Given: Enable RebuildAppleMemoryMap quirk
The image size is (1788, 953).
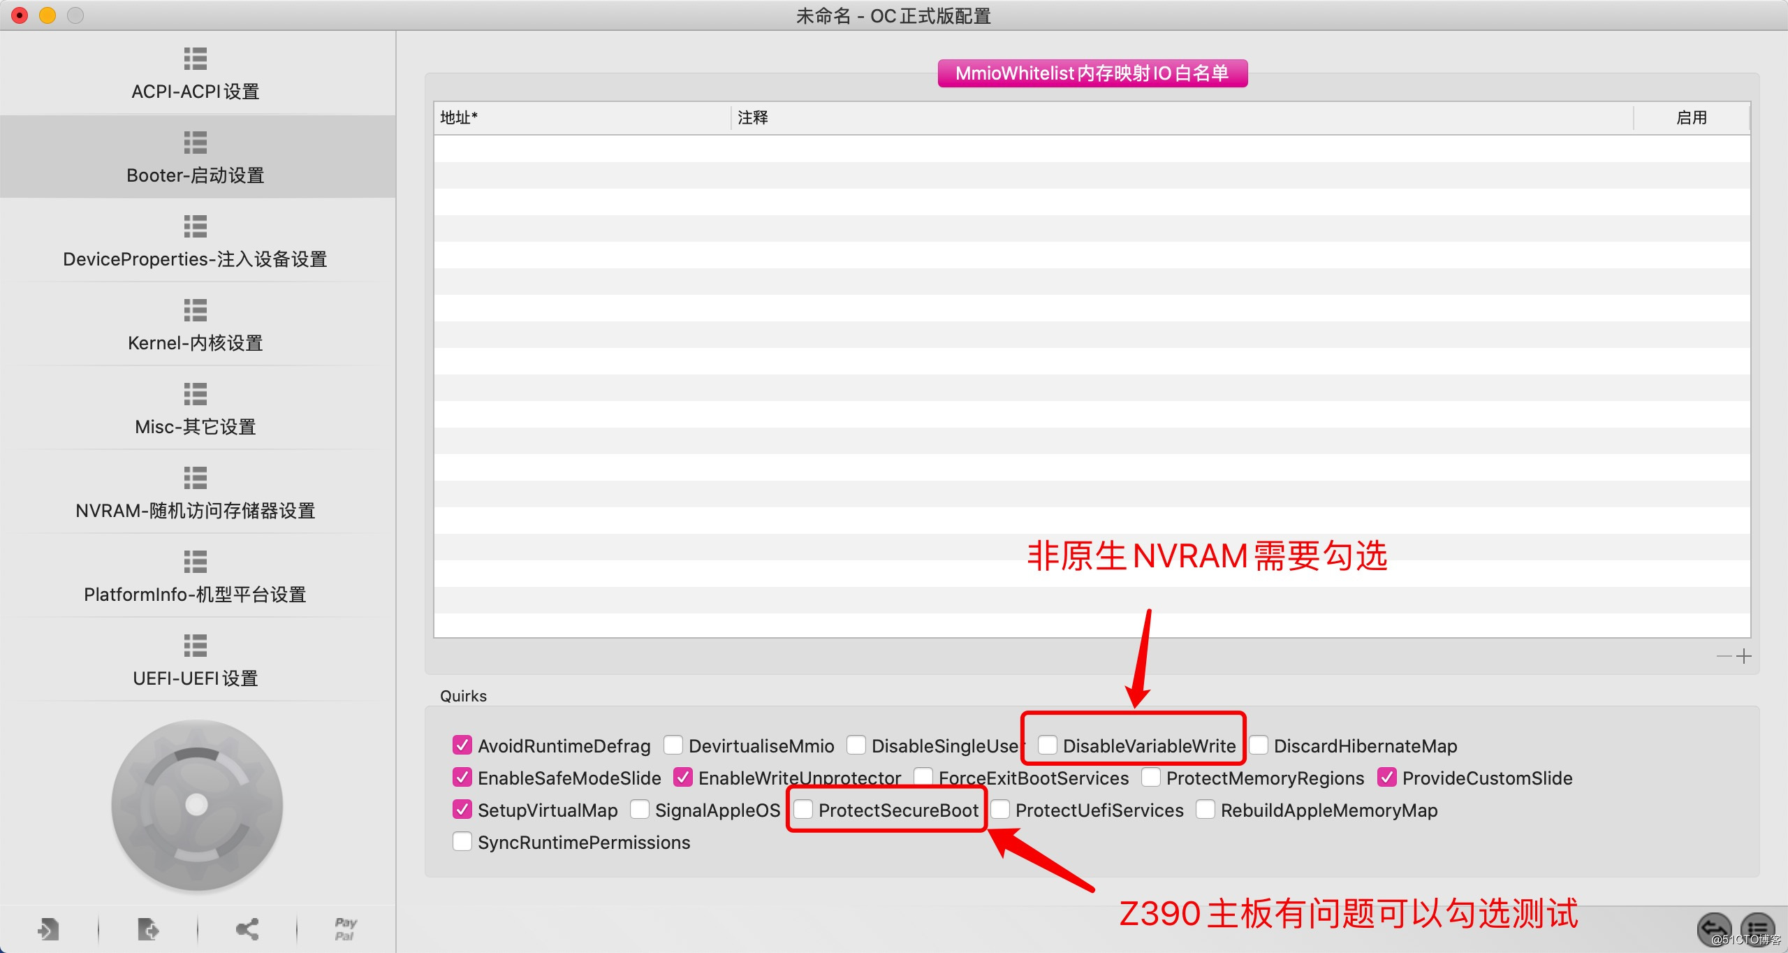Looking at the screenshot, I should (1206, 809).
